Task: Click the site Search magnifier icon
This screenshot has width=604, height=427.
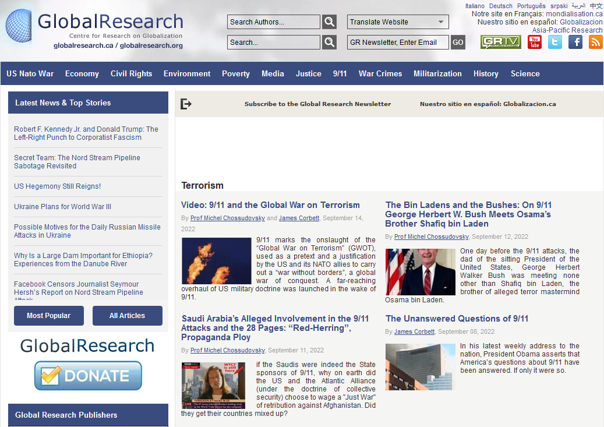Action: click(329, 43)
